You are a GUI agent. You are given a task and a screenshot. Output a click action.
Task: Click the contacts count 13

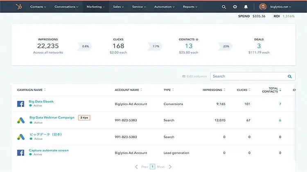click(x=189, y=46)
